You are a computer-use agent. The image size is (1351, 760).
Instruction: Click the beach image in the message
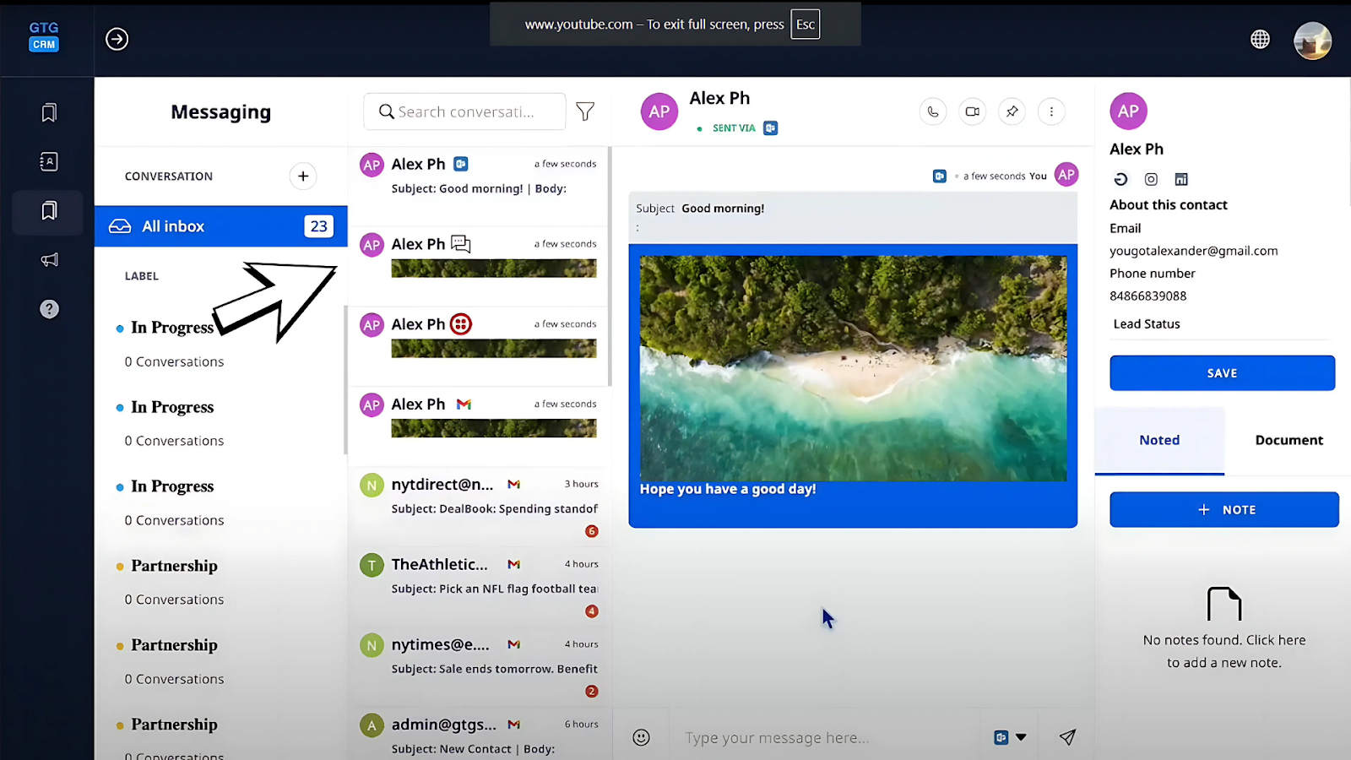(x=853, y=368)
